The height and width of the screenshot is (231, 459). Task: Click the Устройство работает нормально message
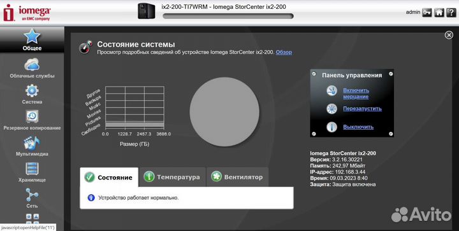138,198
